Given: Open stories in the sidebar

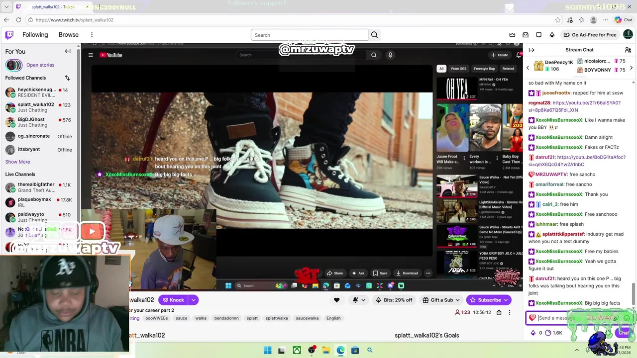Looking at the screenshot, I should (40, 65).
